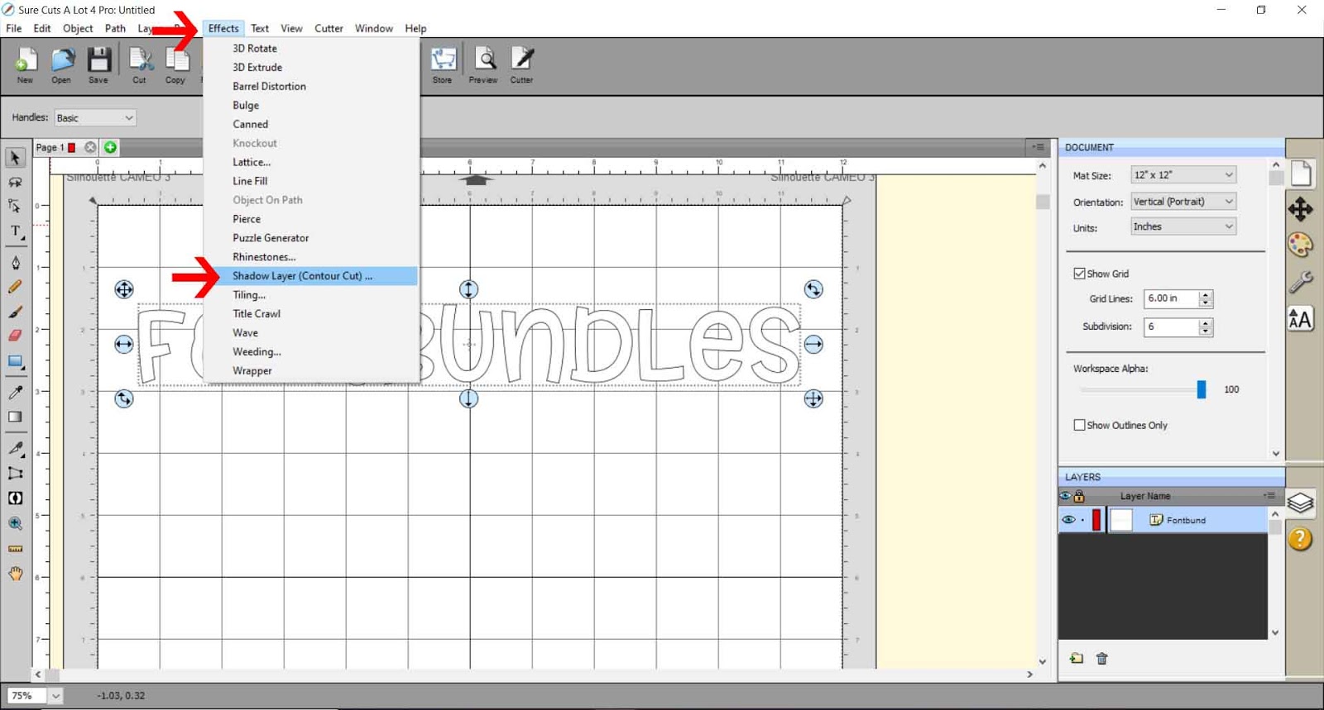This screenshot has height=710, width=1324.
Task: Click the Cut toolbar button
Action: (x=140, y=65)
